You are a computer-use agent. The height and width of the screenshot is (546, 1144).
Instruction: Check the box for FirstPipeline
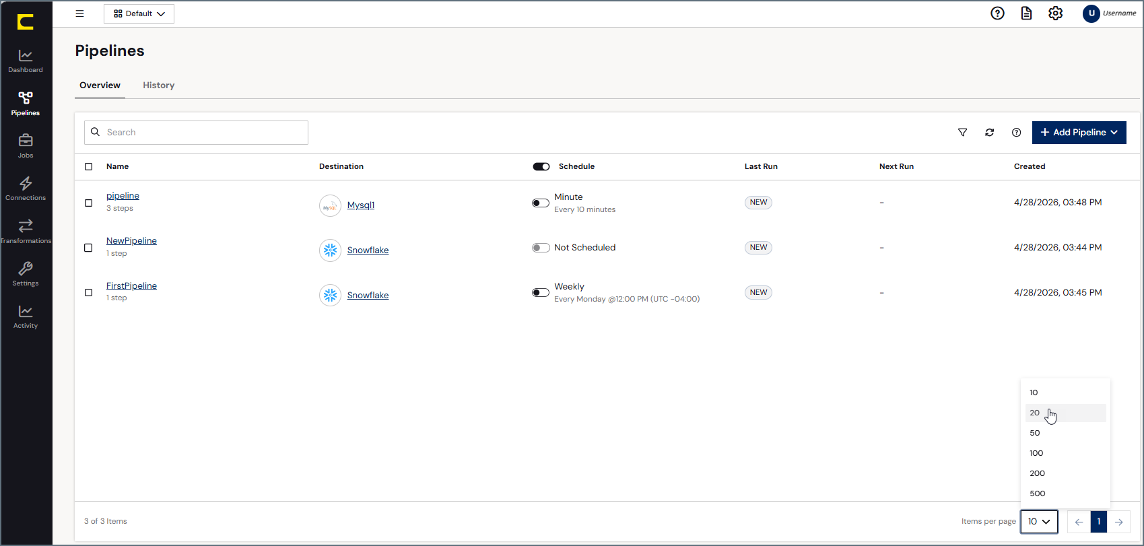point(88,292)
